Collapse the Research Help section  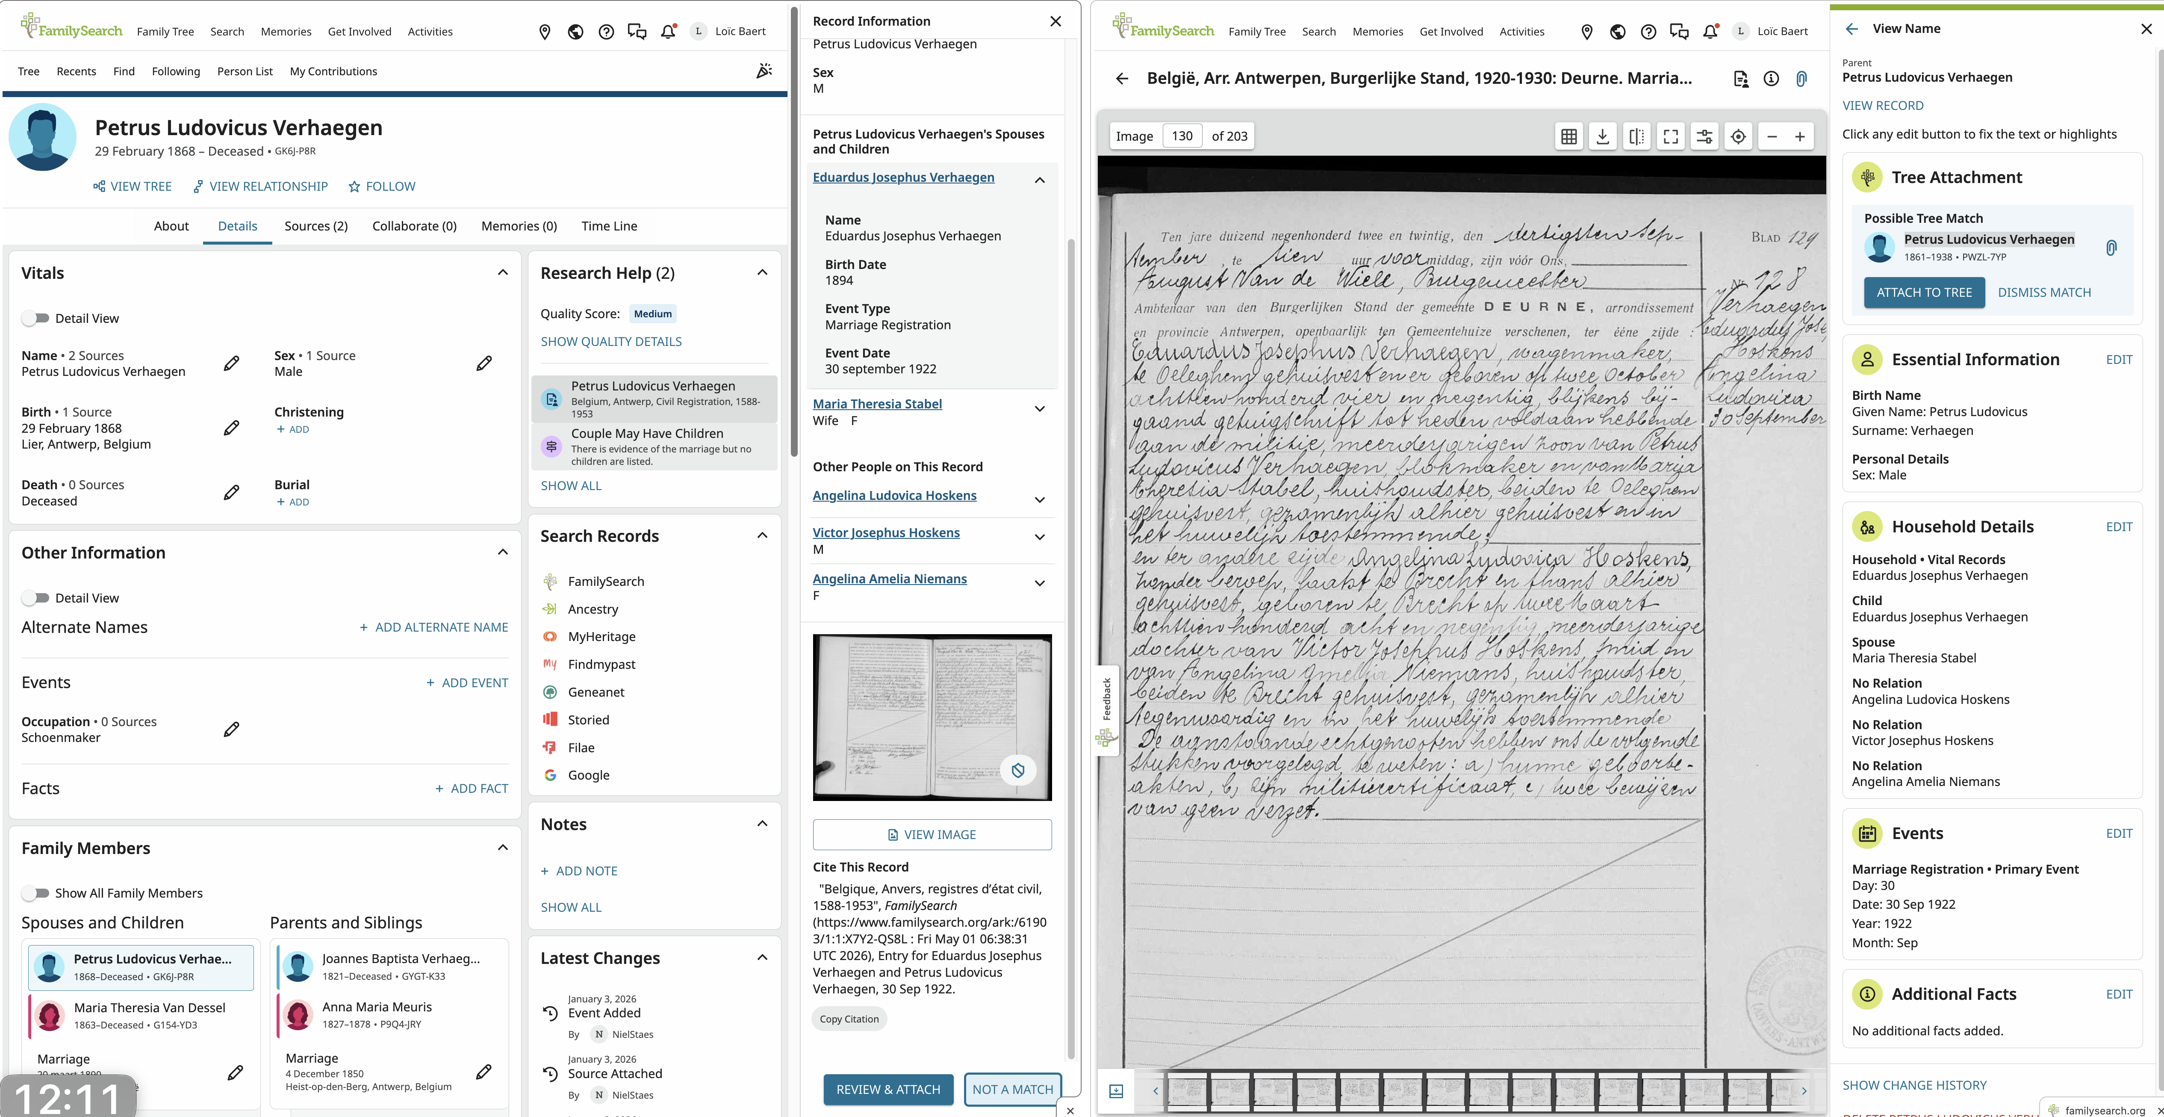tap(762, 272)
